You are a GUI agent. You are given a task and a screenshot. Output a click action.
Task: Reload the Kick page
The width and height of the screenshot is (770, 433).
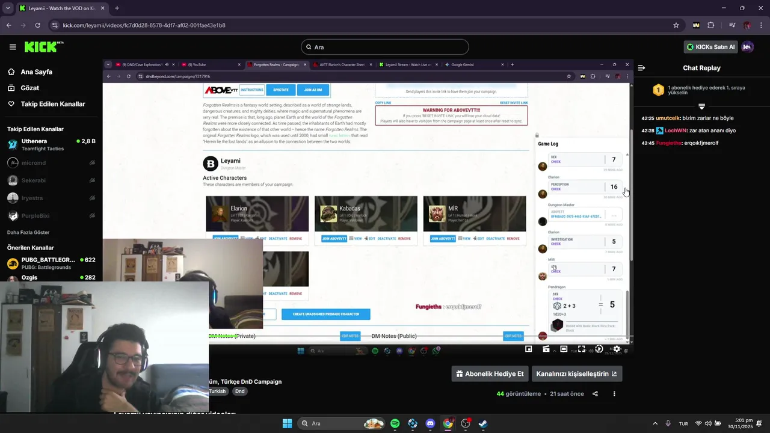point(37,25)
